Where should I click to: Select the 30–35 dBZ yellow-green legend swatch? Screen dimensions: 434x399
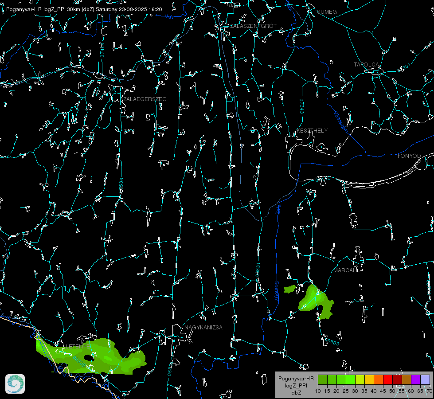click(360, 379)
